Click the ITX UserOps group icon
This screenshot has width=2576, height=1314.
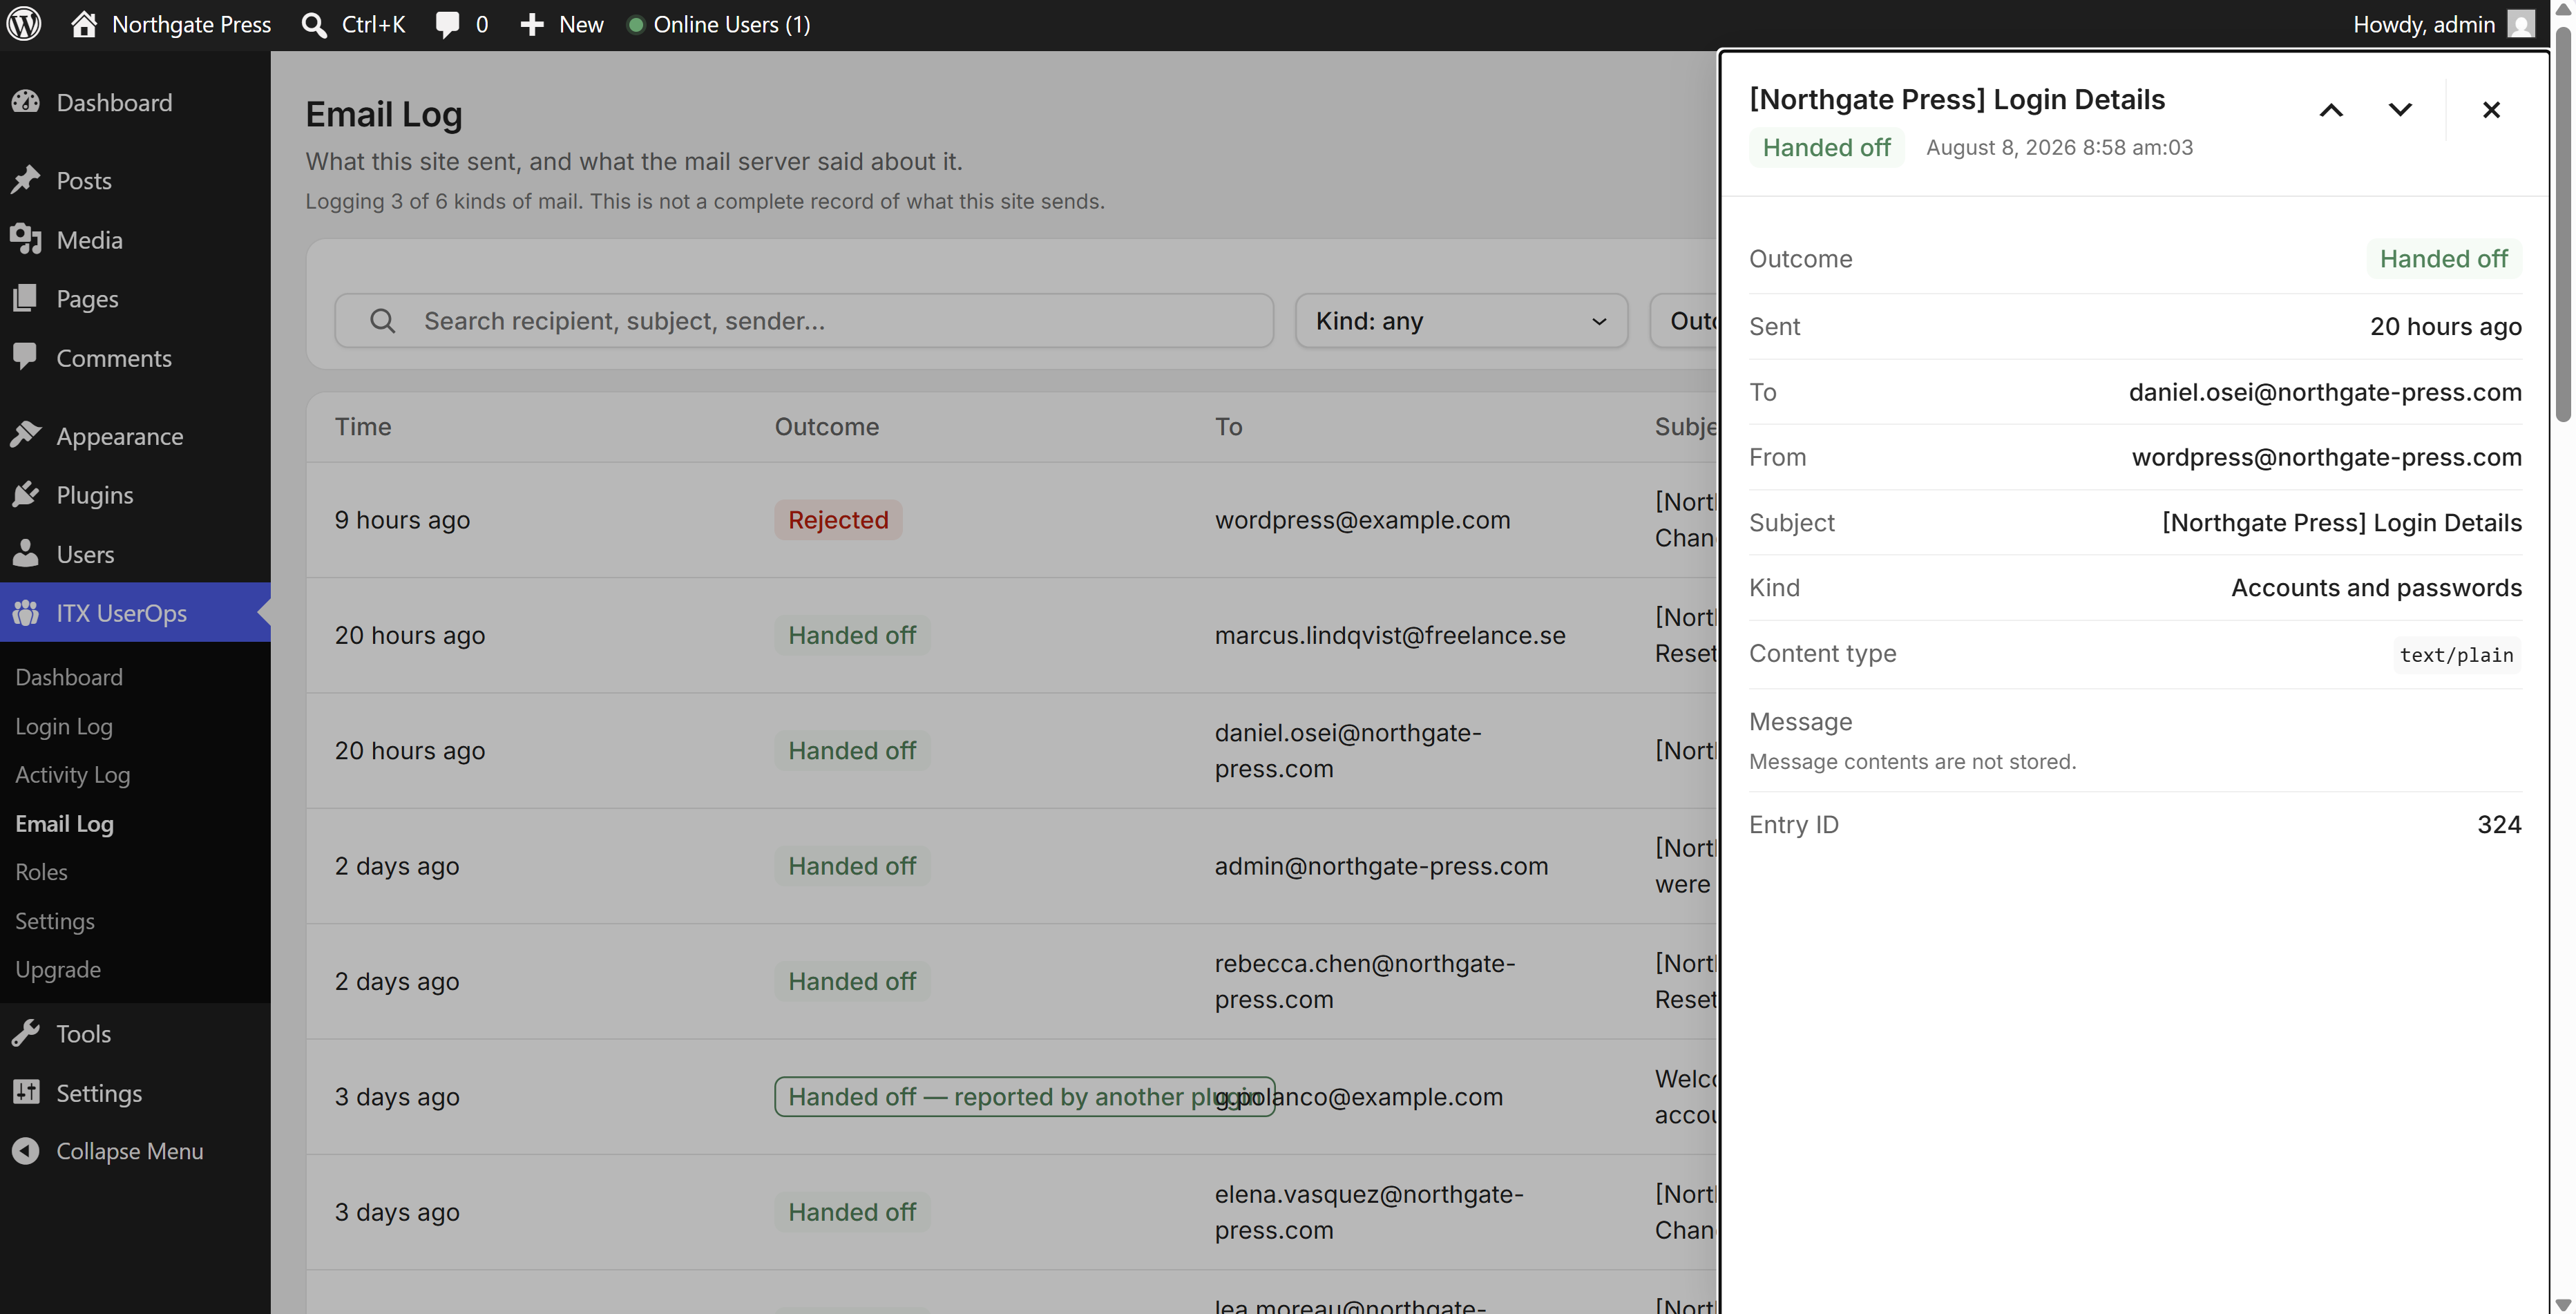pos(26,612)
